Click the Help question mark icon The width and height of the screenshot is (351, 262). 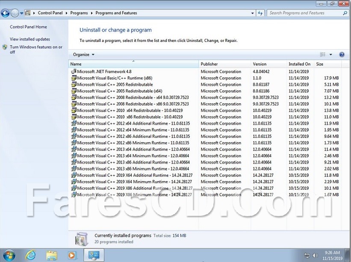342,55
